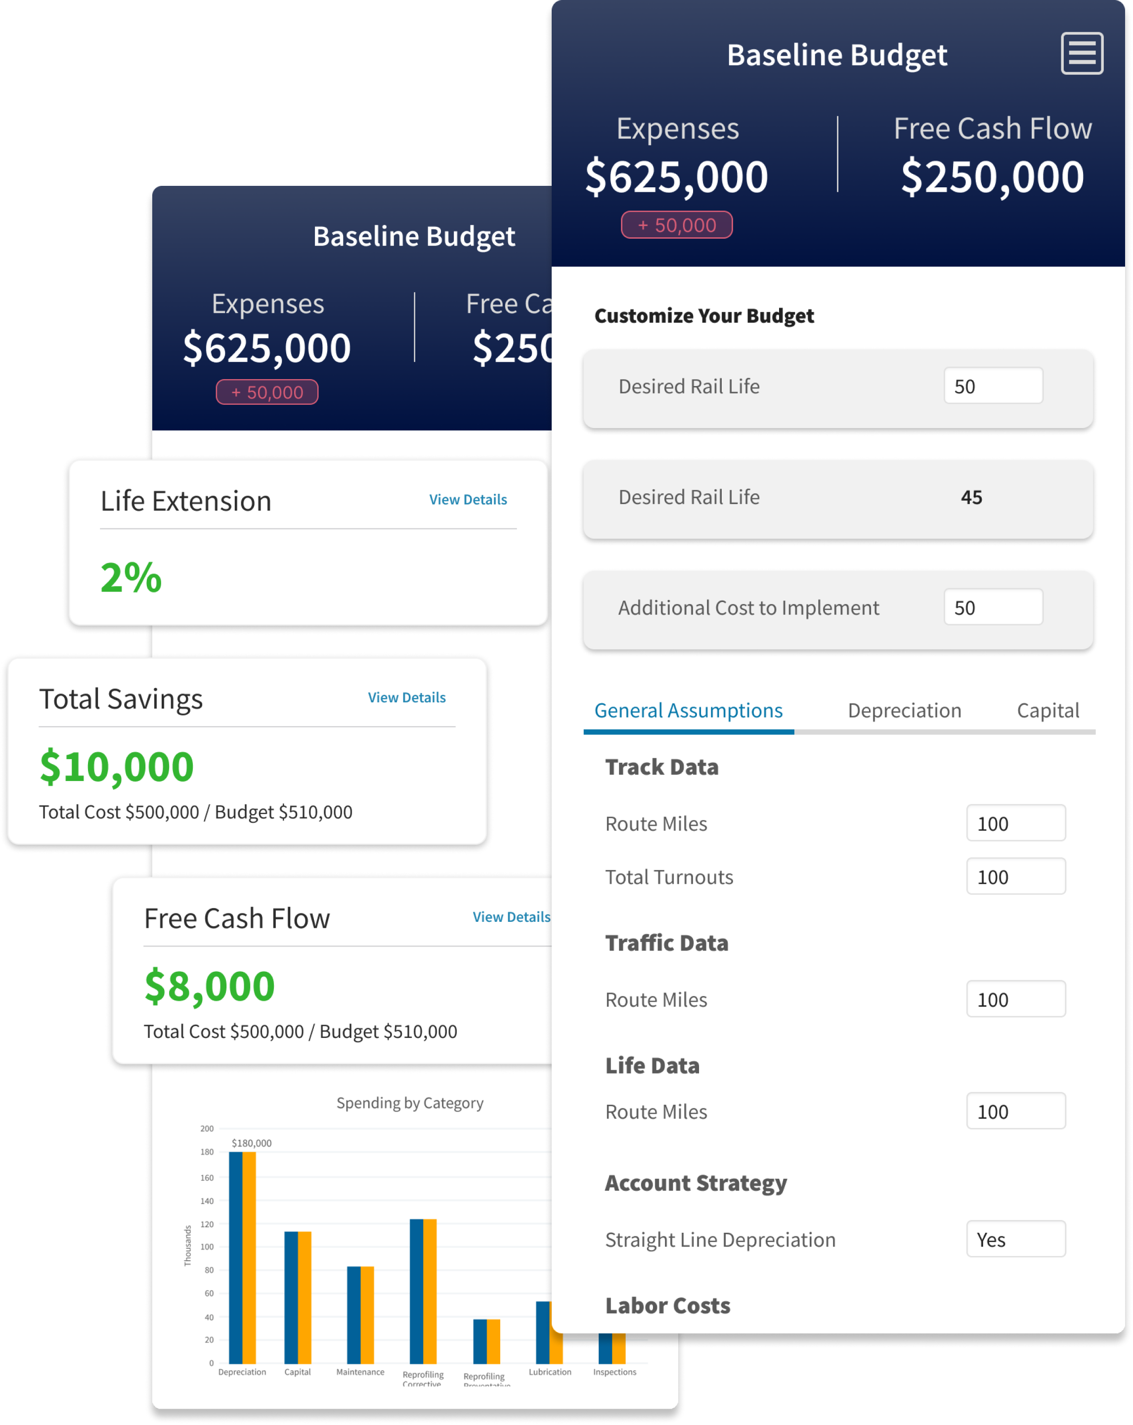Click the $625,000 Expenses value in header

pyautogui.click(x=676, y=177)
